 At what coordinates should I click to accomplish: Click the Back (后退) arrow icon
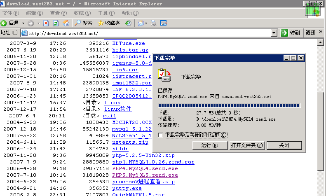pyautogui.click(x=4, y=23)
